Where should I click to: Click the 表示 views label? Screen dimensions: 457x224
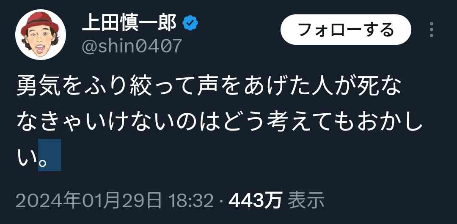click(x=306, y=200)
